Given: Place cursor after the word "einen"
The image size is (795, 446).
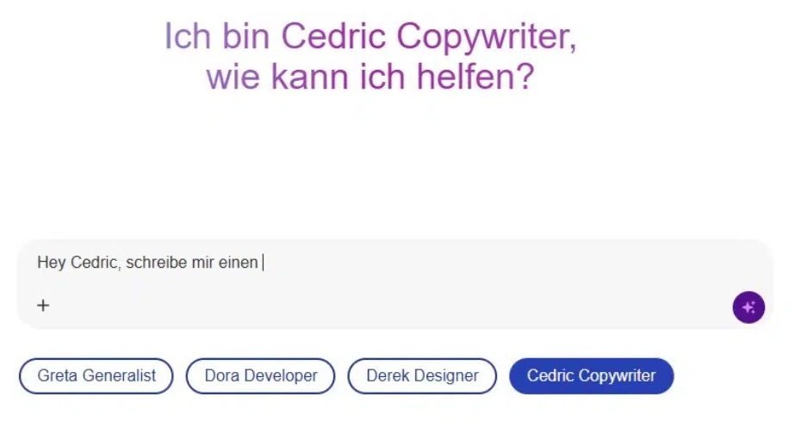Looking at the screenshot, I should point(261,263).
